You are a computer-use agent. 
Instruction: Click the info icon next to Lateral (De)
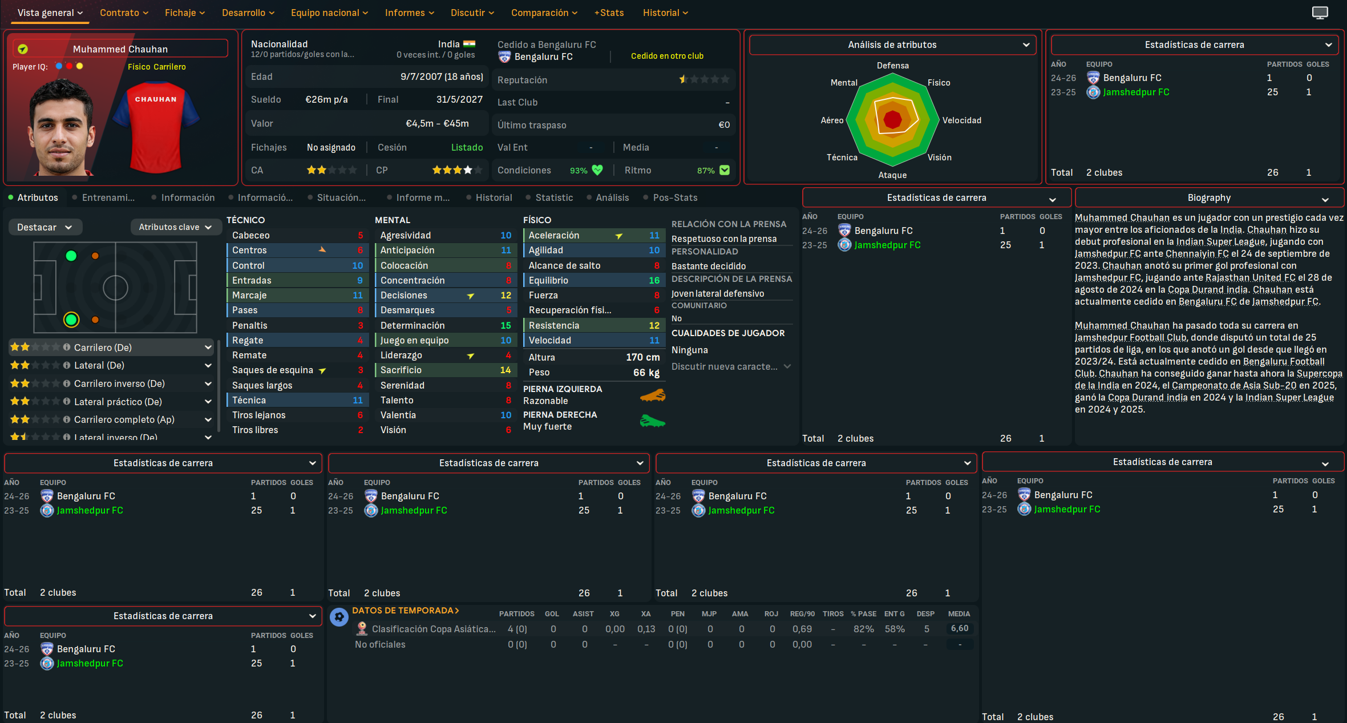67,365
